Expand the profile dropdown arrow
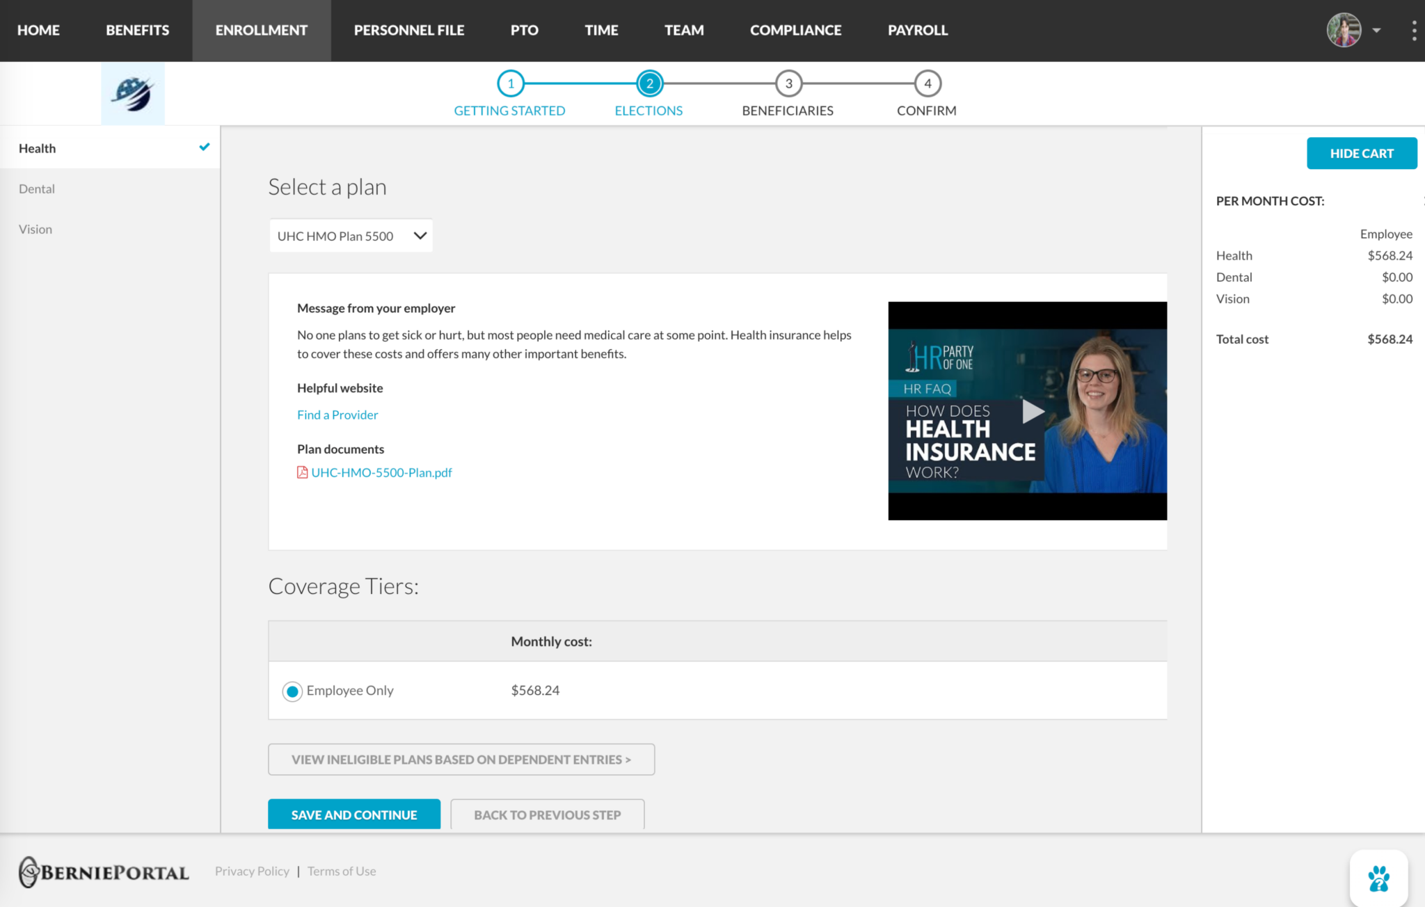1425x907 pixels. (1376, 31)
